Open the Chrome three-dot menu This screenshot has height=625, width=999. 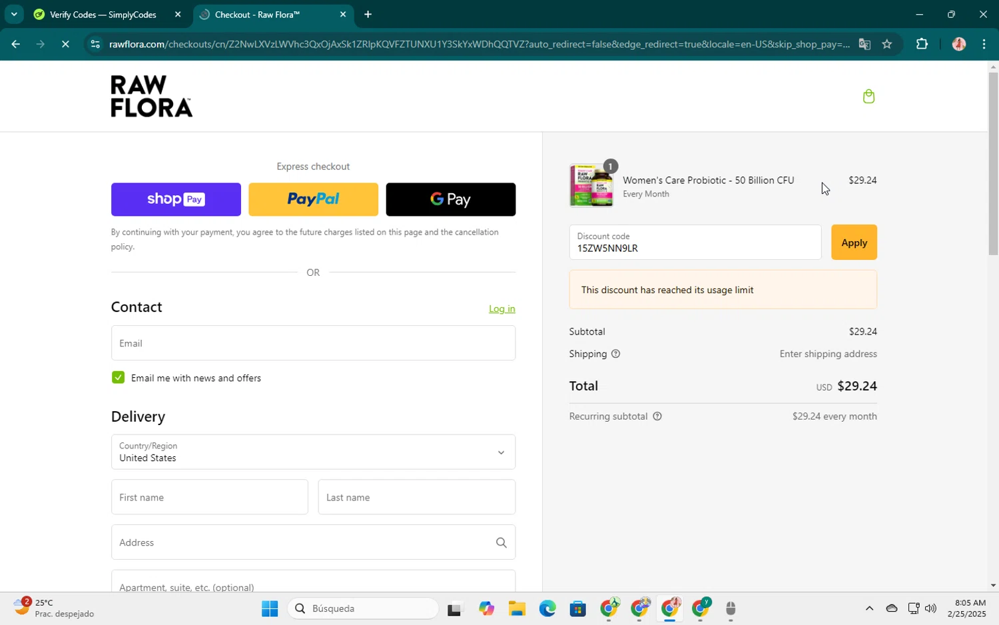984,44
